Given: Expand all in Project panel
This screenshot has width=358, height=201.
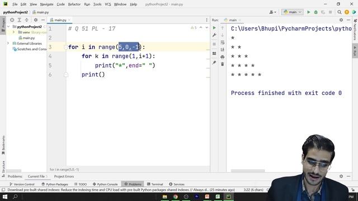Looking at the screenshot, I should tap(20, 20).
